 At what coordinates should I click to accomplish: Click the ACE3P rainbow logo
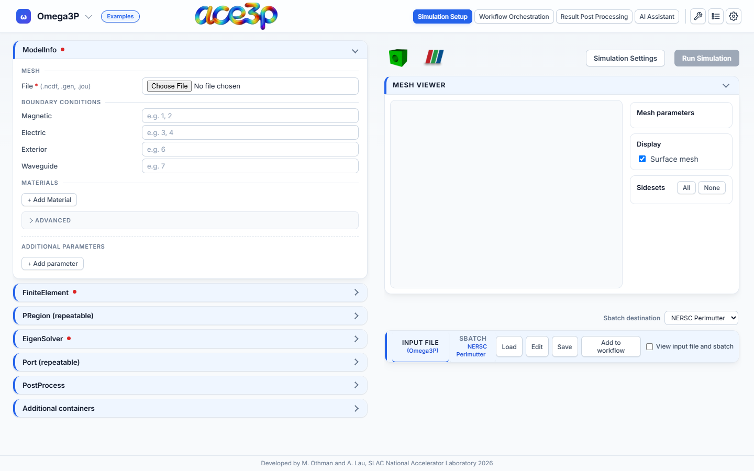tap(236, 16)
